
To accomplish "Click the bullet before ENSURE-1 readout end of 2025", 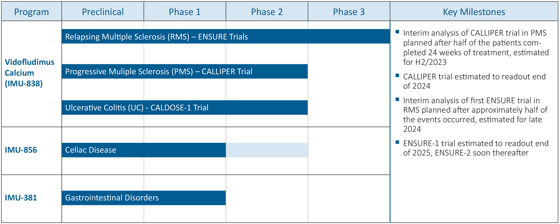I will click(x=397, y=142).
